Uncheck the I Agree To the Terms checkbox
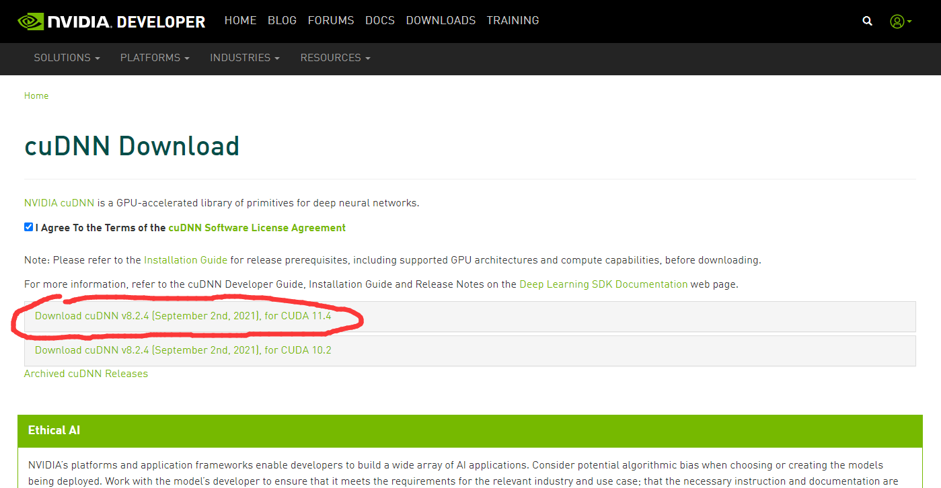Viewport: 941px width, 488px height. 28,227
